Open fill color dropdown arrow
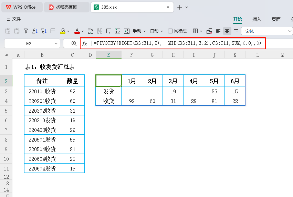293x197 pixels. click(68, 31)
